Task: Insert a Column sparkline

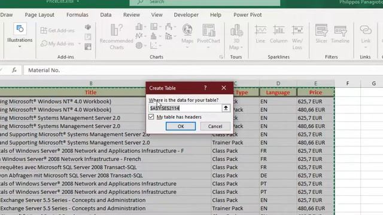Action: [279, 34]
